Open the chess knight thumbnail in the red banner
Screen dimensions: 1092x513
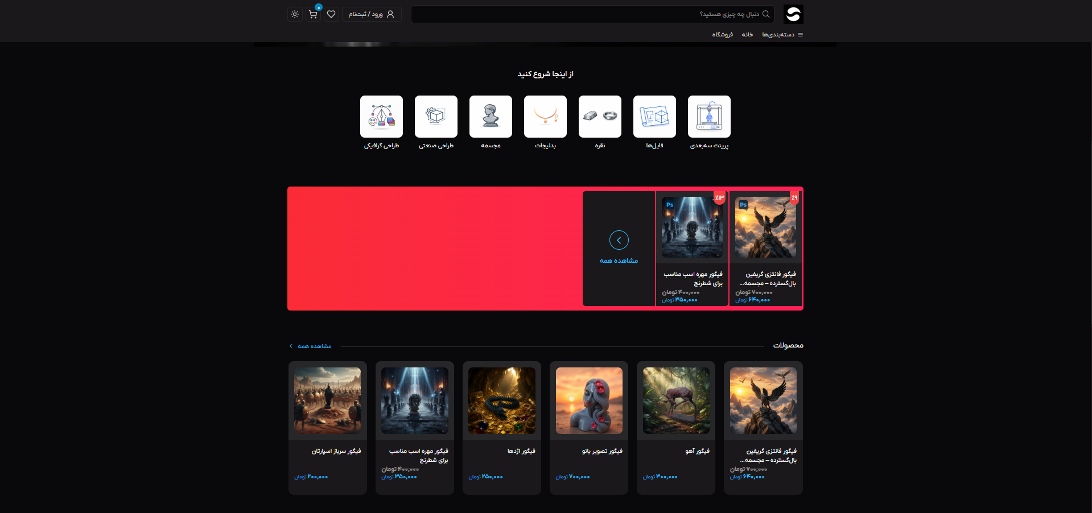692,227
